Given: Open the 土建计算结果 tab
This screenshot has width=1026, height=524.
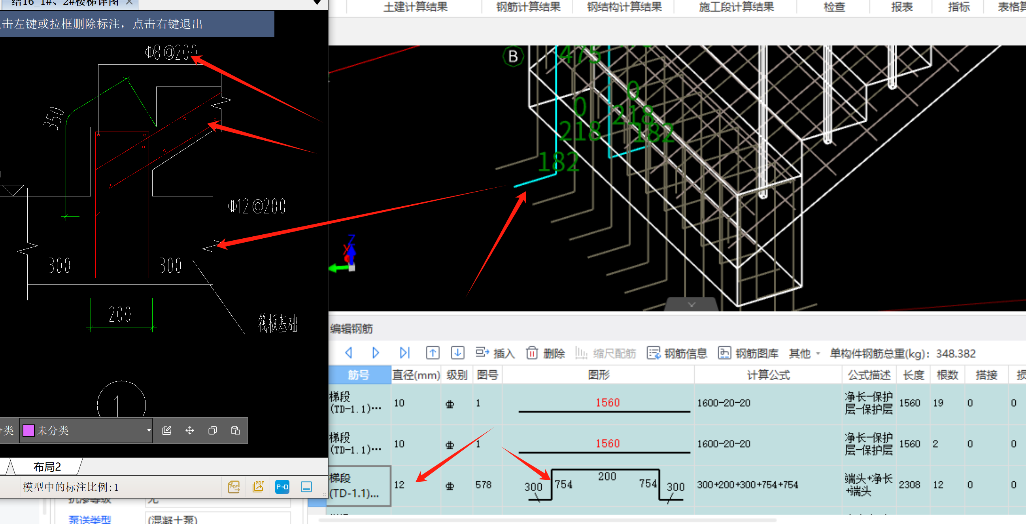Looking at the screenshot, I should point(416,7).
